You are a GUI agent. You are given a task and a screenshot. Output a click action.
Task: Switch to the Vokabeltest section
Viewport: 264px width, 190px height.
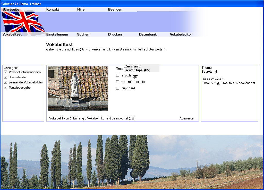(12, 34)
